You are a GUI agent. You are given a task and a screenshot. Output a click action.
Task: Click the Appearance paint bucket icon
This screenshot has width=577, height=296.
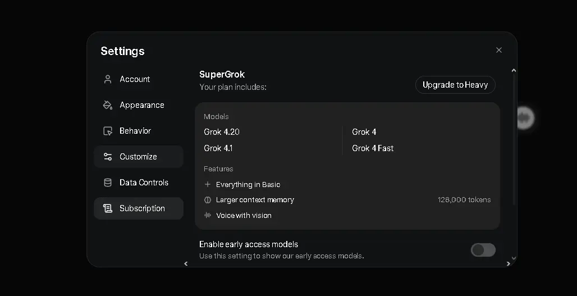click(x=107, y=105)
